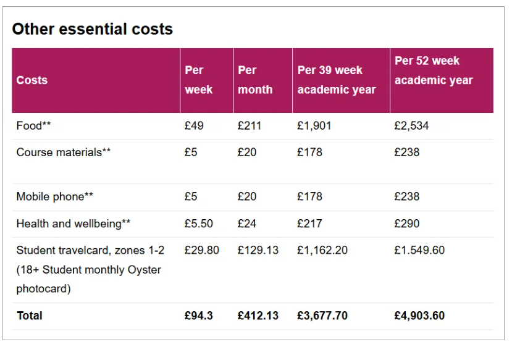Select the Total row label

point(30,316)
